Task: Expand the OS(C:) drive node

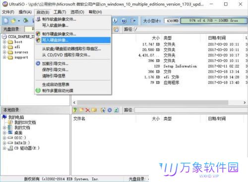Action: tap(4, 138)
